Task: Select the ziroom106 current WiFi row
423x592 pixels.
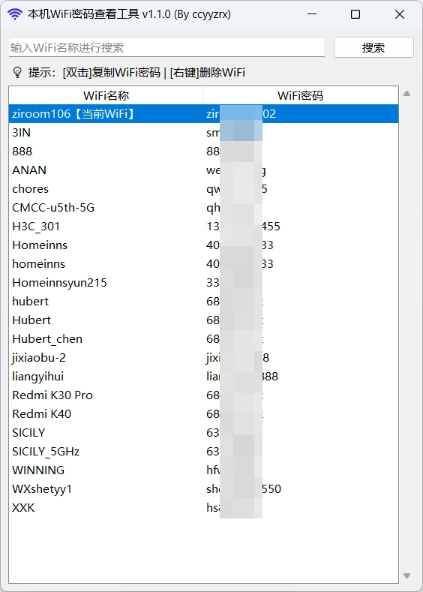Action: (203, 113)
